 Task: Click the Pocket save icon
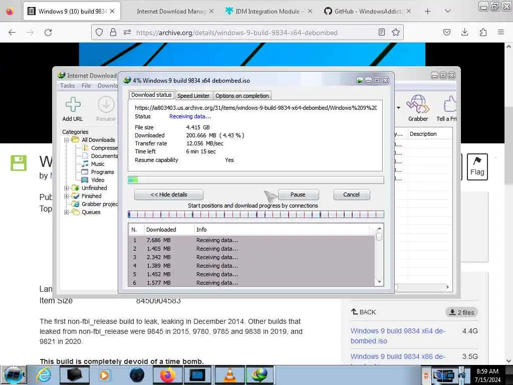pos(446,32)
